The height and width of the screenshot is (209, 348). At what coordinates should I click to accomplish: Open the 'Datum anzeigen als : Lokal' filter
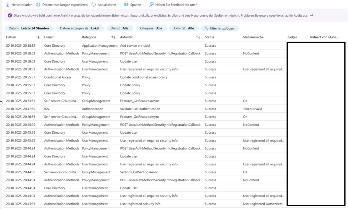pyautogui.click(x=80, y=28)
